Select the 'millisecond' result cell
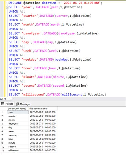The height and width of the screenshot is (155, 126). 18,150
